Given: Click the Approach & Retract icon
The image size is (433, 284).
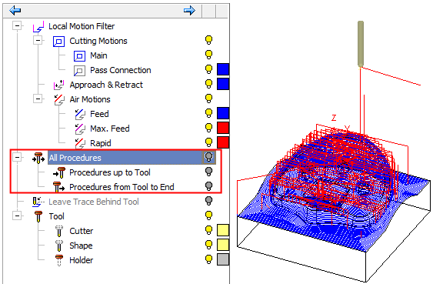Looking at the screenshot, I should click(58, 85).
